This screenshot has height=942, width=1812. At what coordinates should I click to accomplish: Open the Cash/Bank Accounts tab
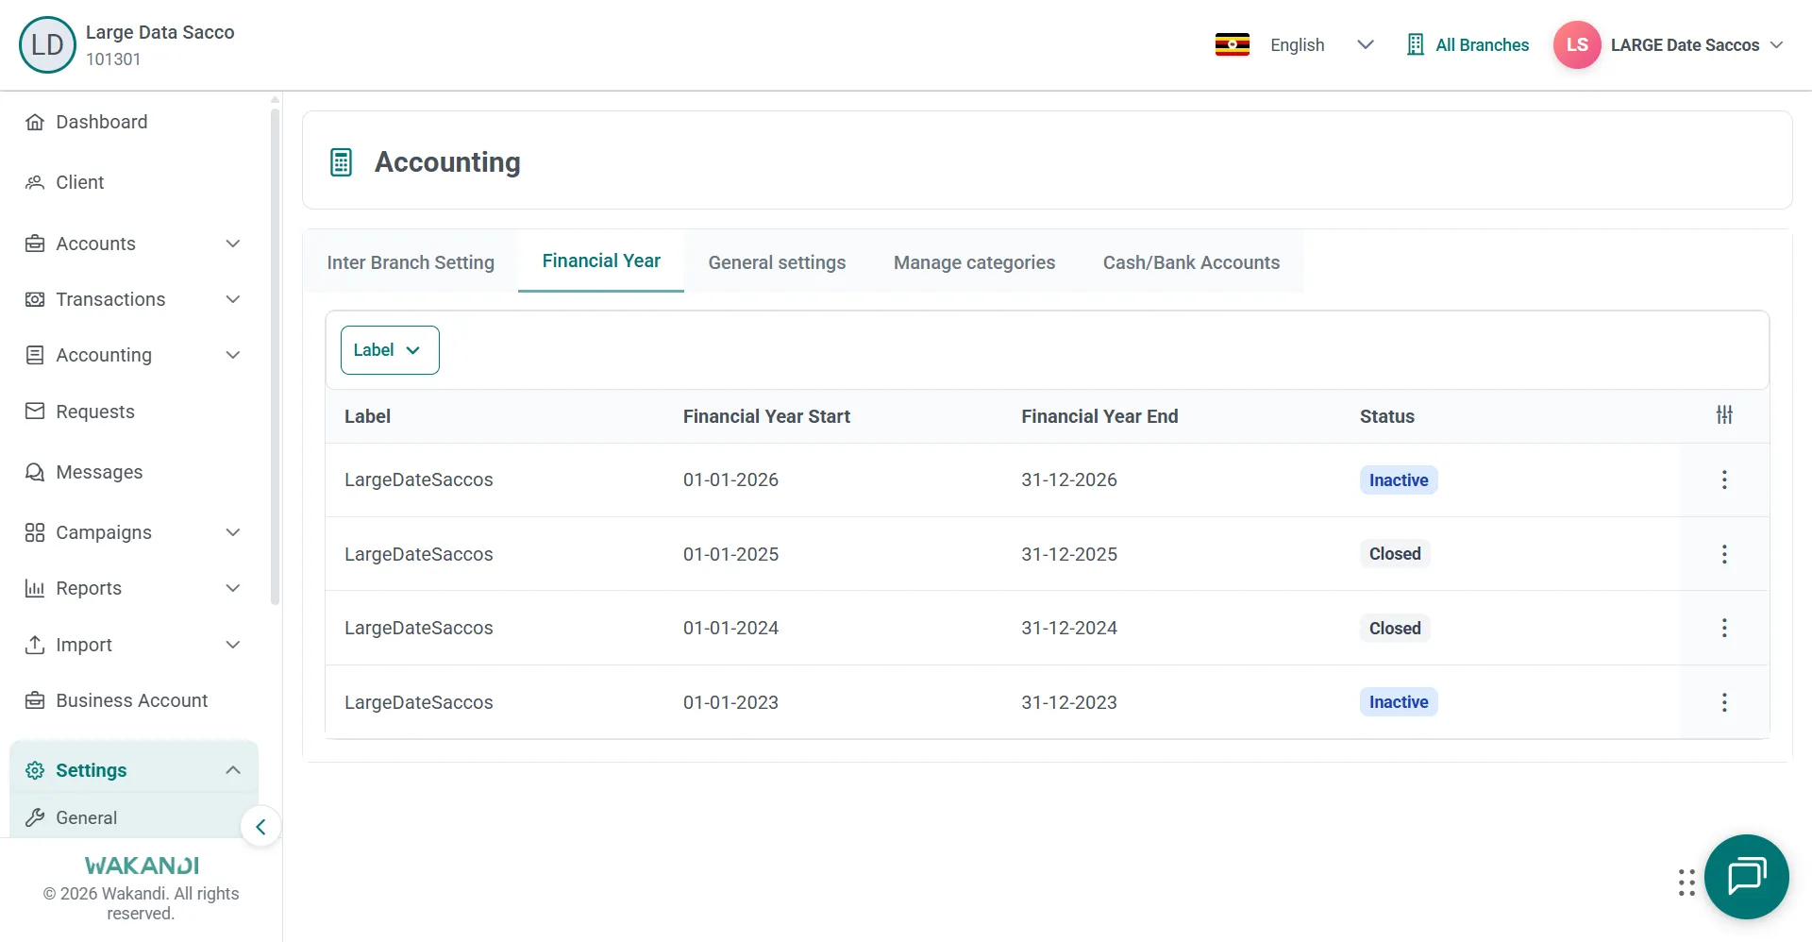[1191, 262]
